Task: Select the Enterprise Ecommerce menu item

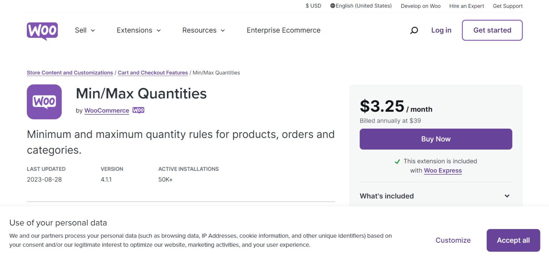Action: [283, 30]
